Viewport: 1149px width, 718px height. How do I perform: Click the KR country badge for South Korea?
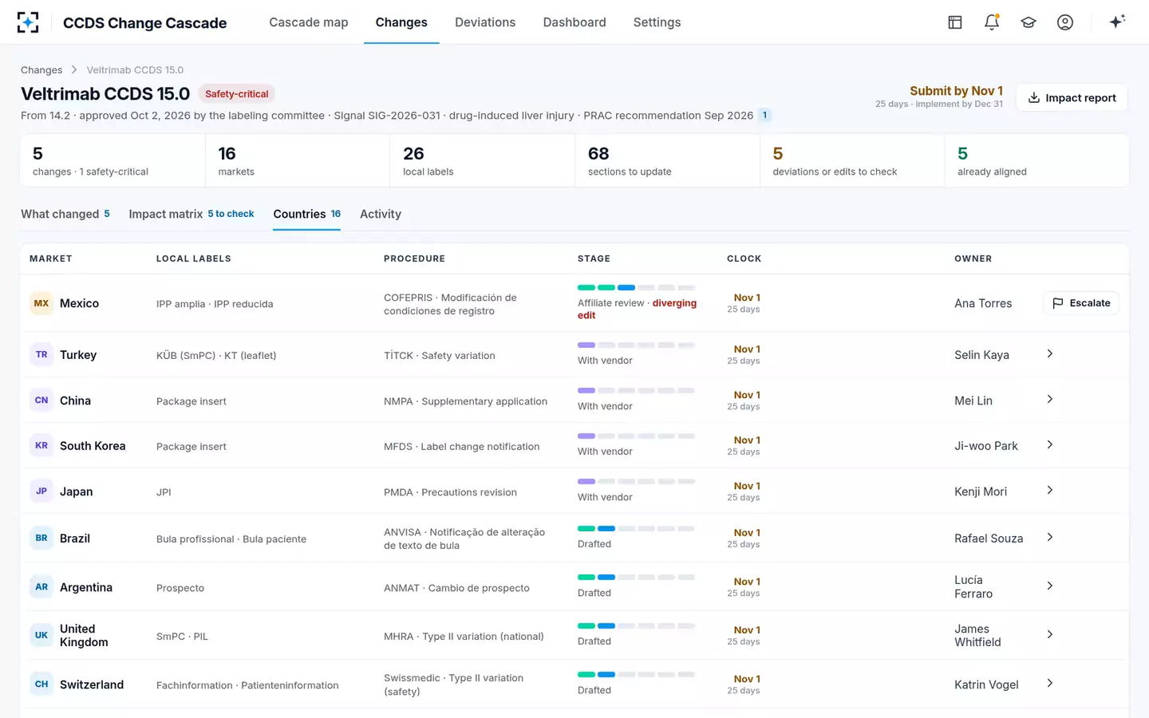pyautogui.click(x=41, y=445)
